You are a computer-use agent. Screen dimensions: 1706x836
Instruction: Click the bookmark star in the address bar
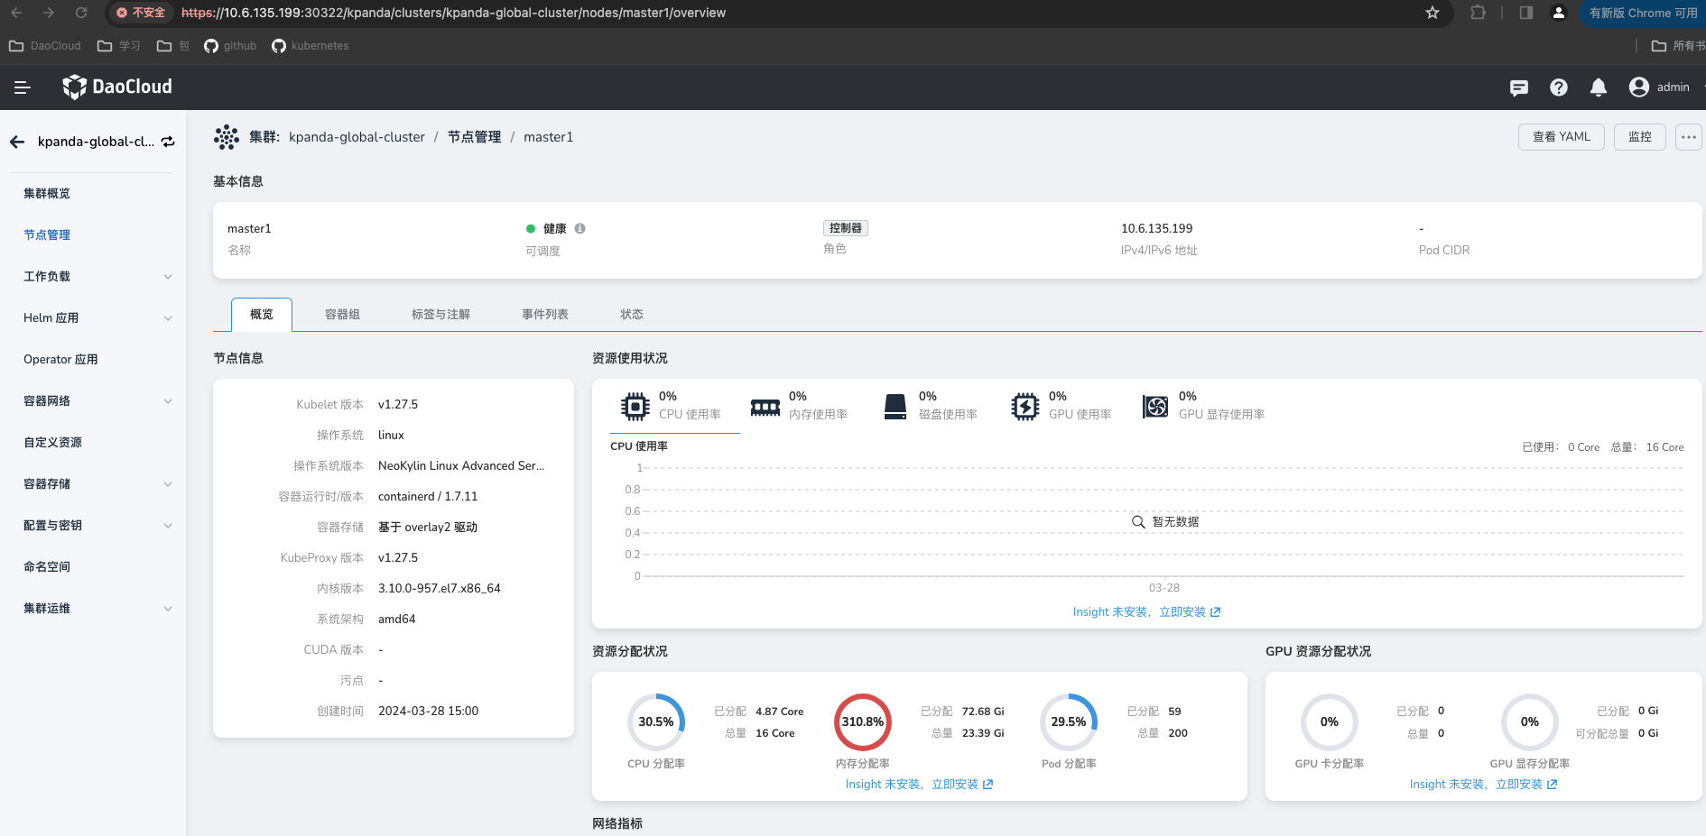point(1432,13)
